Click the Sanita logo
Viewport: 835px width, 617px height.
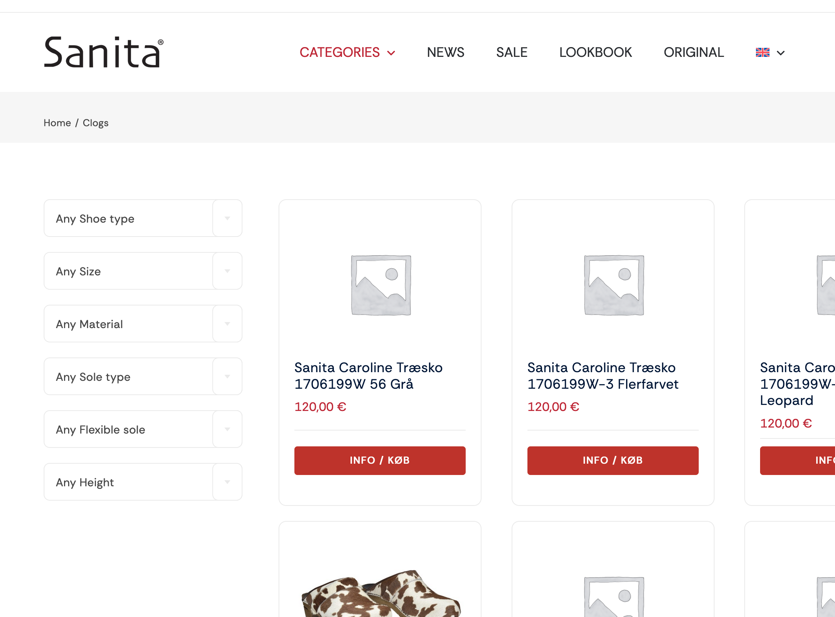(x=104, y=52)
